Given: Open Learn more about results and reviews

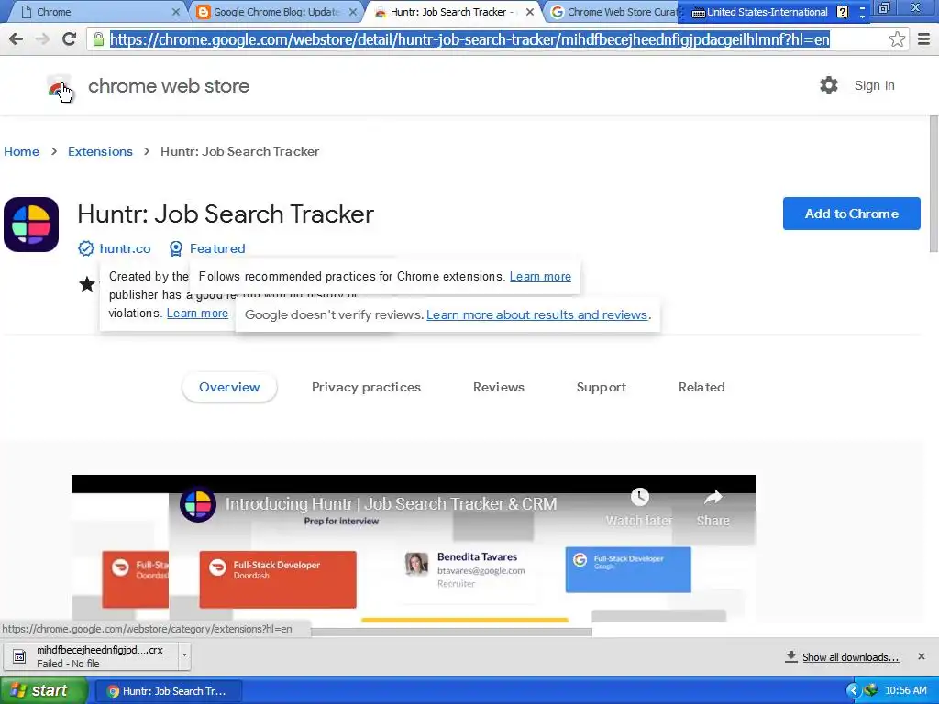Looking at the screenshot, I should (x=536, y=315).
